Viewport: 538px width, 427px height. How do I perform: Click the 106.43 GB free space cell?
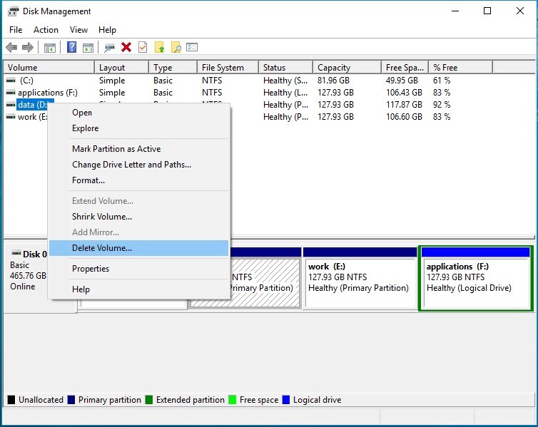tap(404, 93)
